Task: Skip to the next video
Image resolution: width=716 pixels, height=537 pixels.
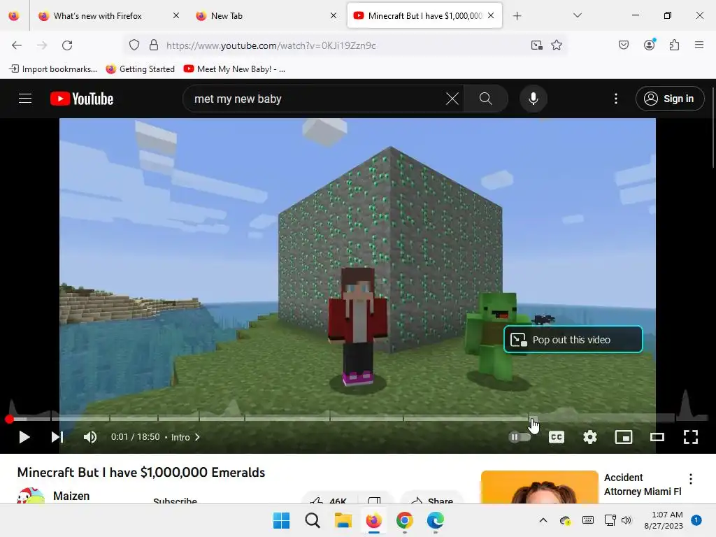Action: pos(57,437)
